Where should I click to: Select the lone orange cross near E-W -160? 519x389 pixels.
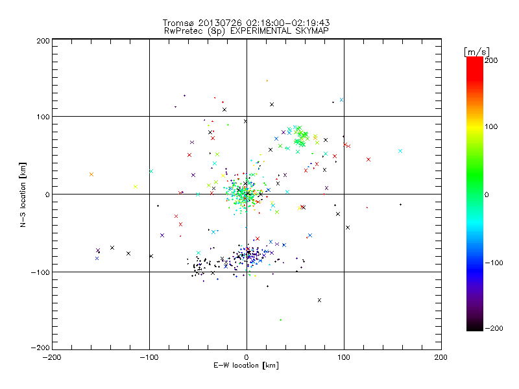point(91,174)
